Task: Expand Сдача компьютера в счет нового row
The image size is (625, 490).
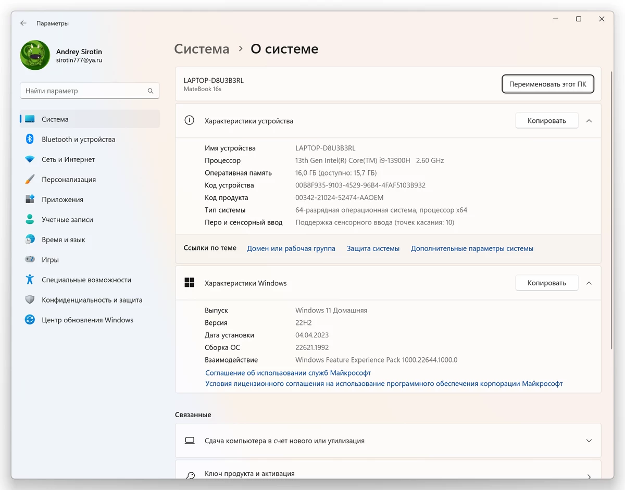Action: (x=388, y=441)
